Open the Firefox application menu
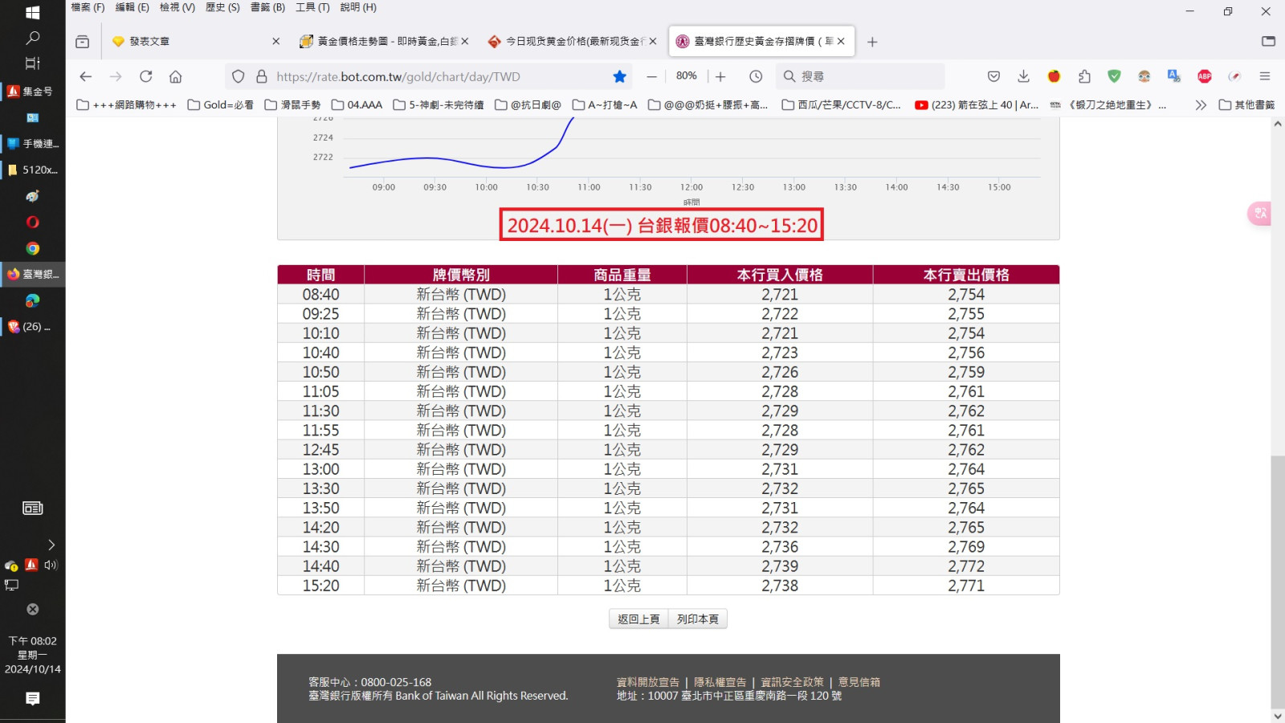This screenshot has width=1285, height=723. (x=1265, y=76)
